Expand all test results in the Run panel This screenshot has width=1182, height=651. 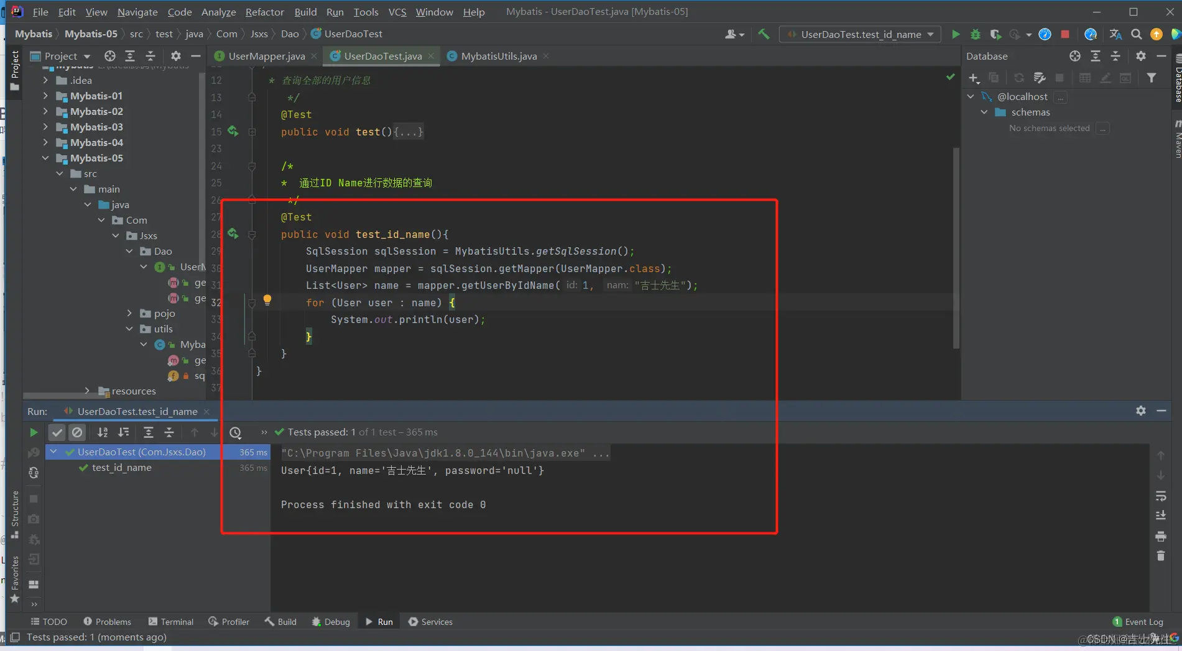click(149, 432)
